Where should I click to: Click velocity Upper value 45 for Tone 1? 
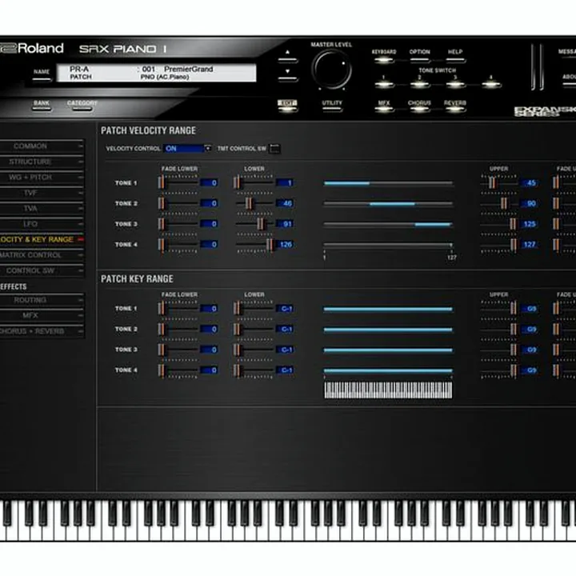[x=529, y=182]
